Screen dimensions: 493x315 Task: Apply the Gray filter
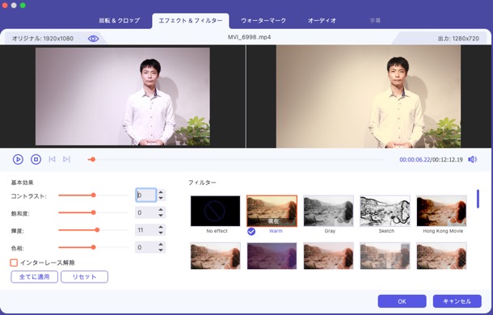(329, 211)
